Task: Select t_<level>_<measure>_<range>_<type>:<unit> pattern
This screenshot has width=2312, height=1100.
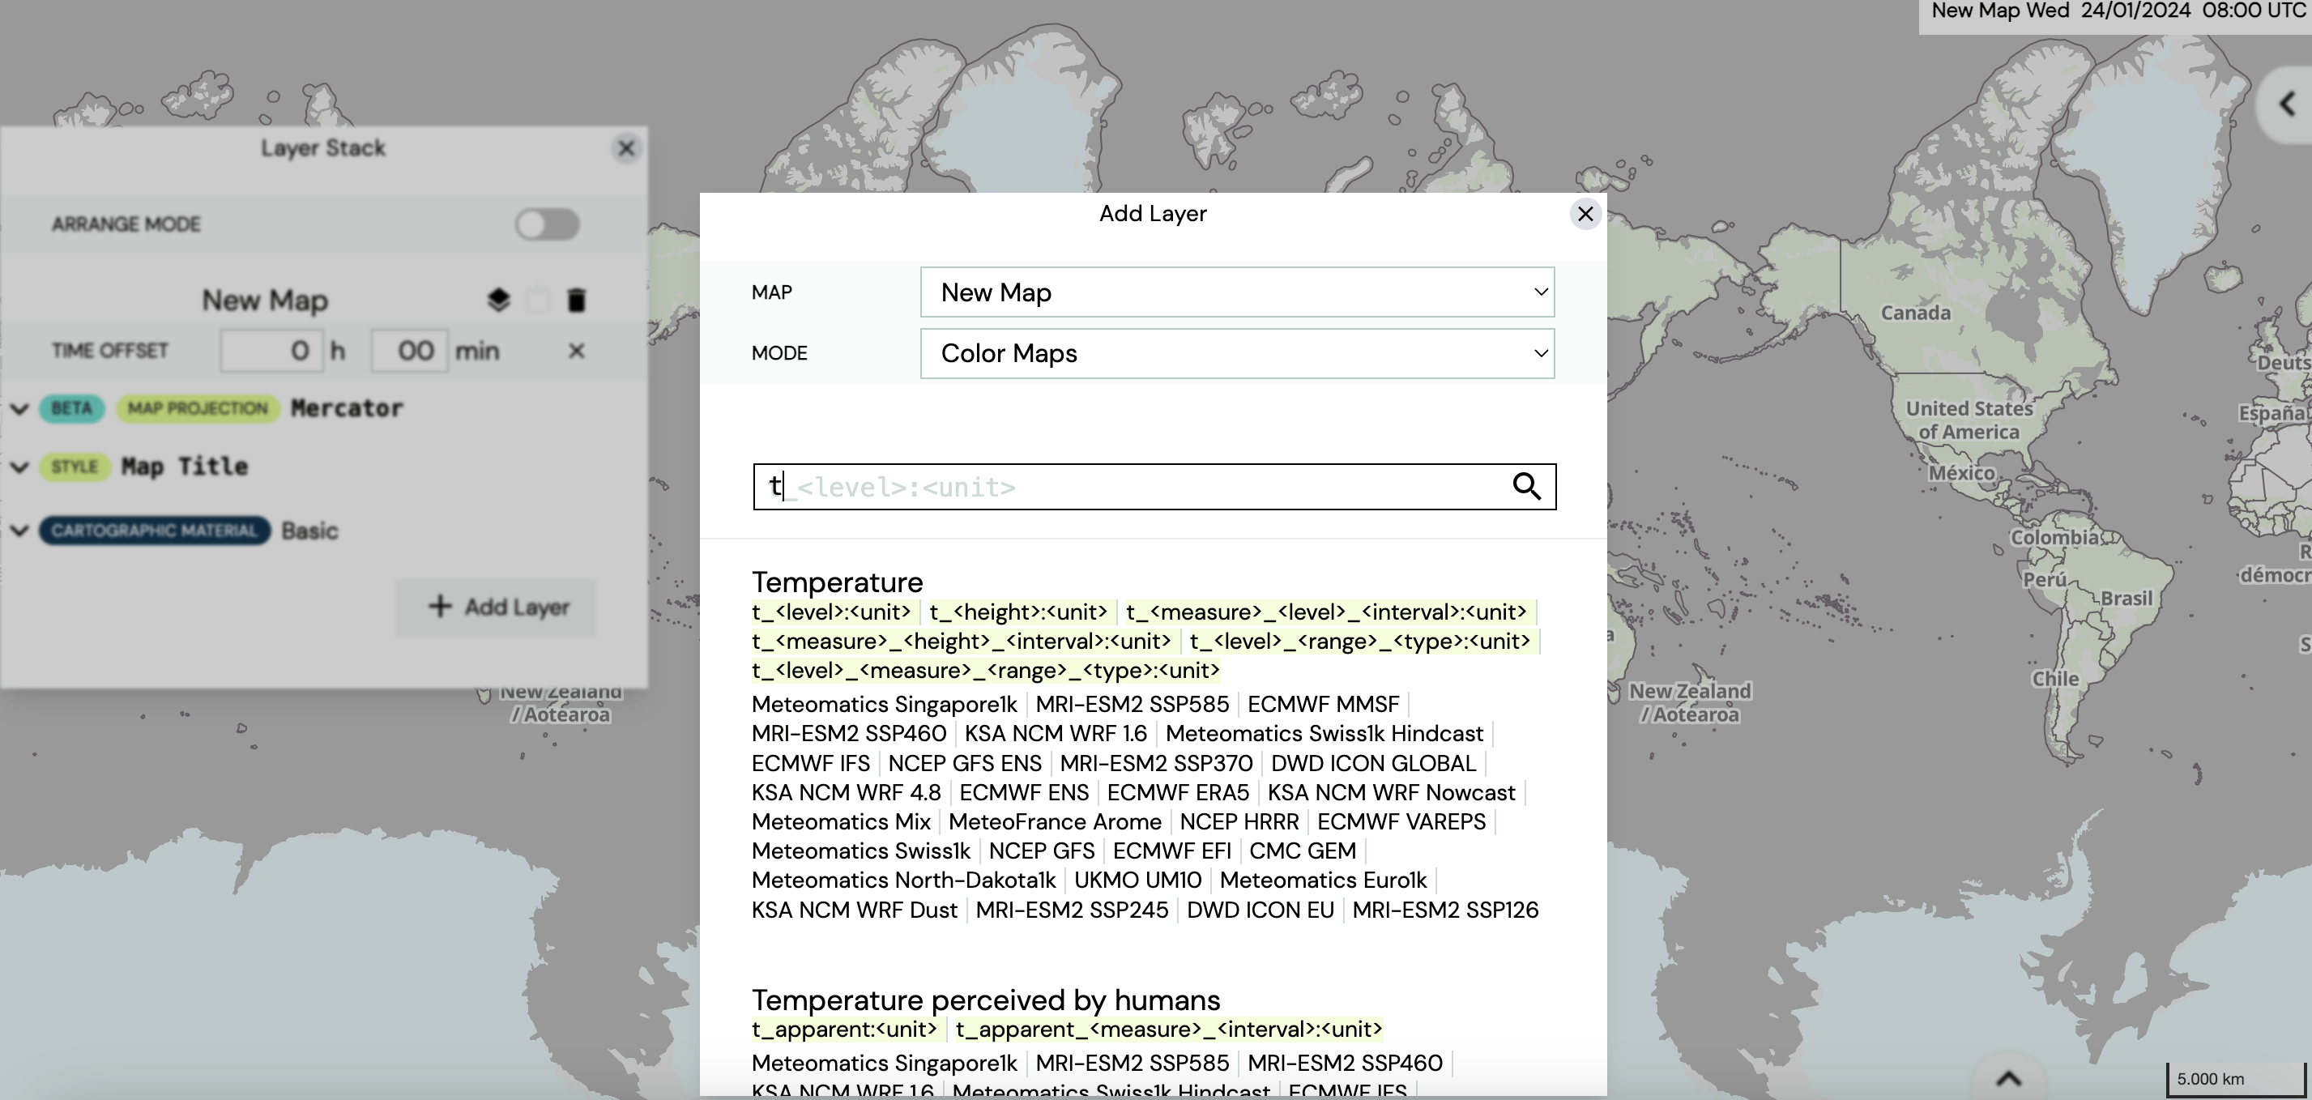Action: tap(985, 672)
